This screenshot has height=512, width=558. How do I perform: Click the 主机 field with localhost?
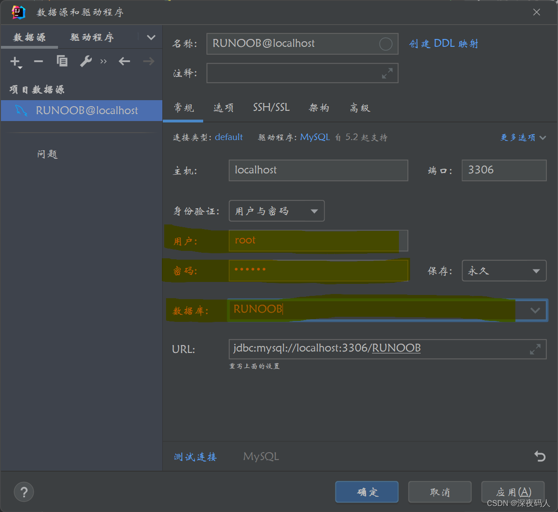tap(318, 170)
